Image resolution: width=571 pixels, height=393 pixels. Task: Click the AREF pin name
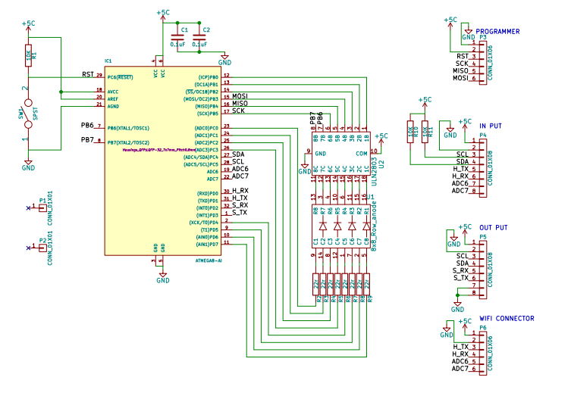coord(113,99)
